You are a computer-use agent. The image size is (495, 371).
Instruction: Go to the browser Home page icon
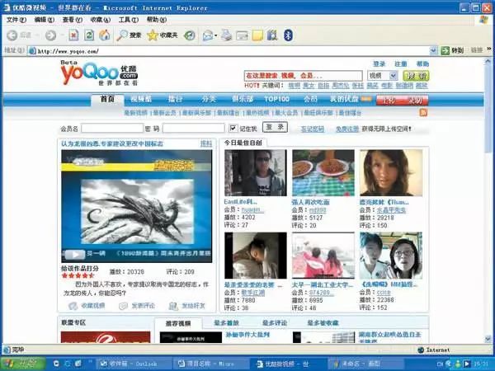[x=105, y=35]
